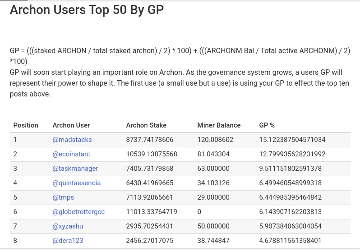Click GP value 5.907384063084054
This screenshot has height=251, width=360.
[291, 226]
